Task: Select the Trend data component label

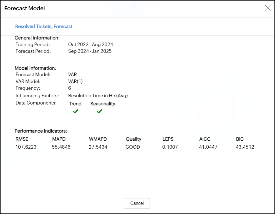Action: coord(75,104)
